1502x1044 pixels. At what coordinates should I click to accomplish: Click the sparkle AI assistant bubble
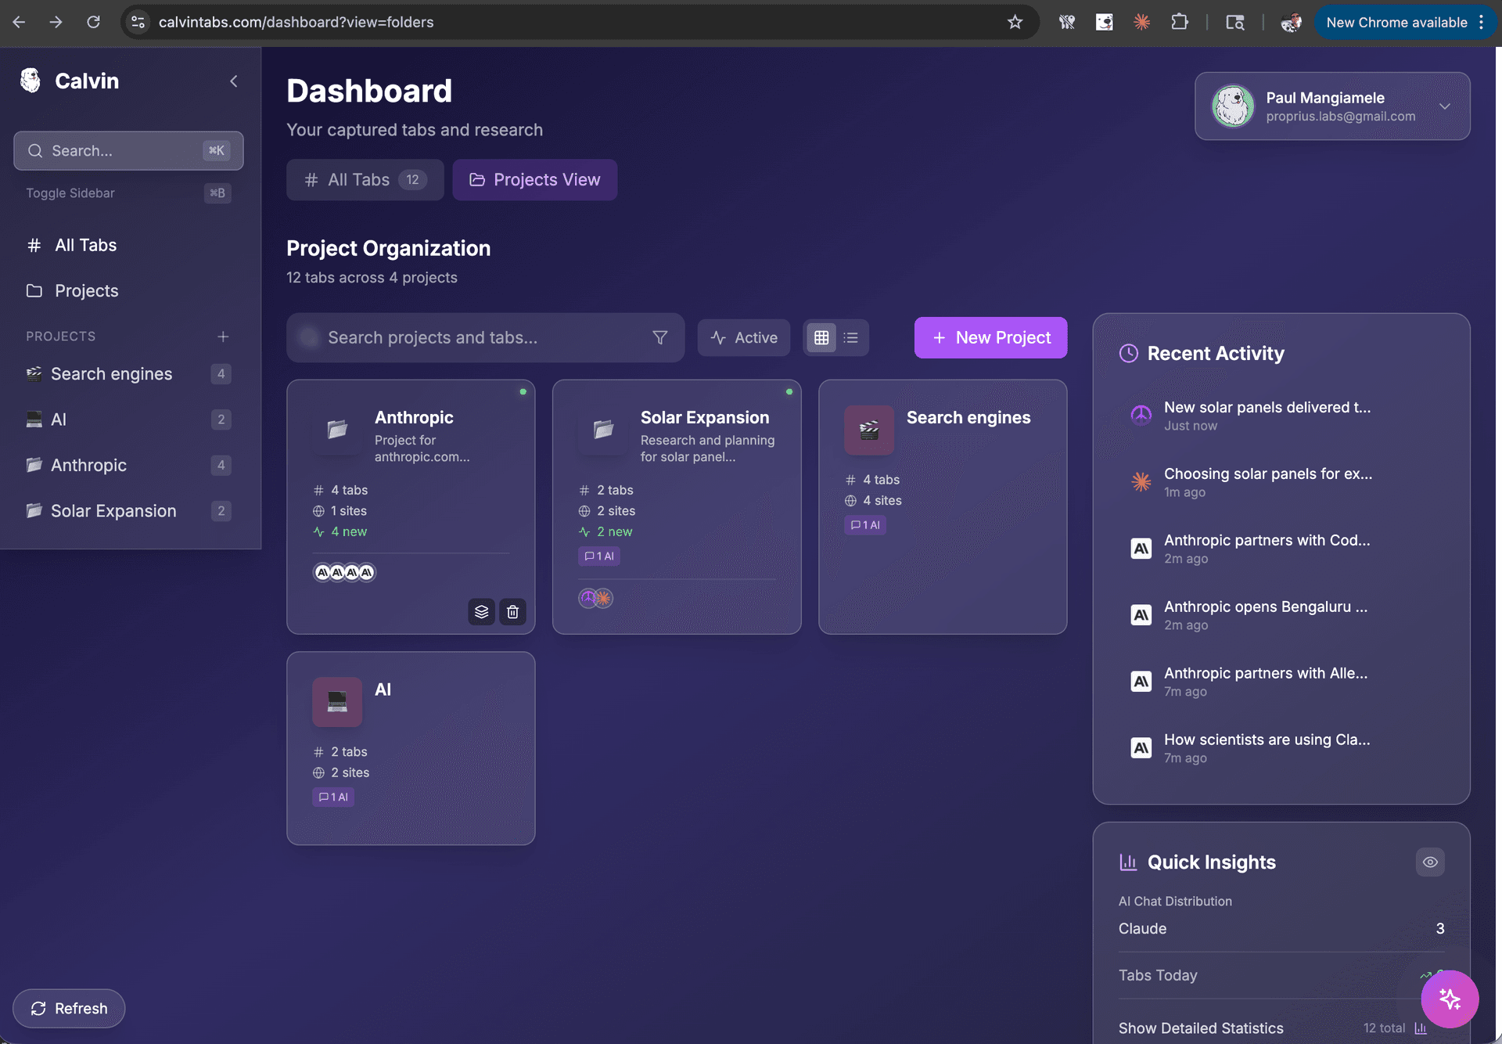click(x=1450, y=999)
